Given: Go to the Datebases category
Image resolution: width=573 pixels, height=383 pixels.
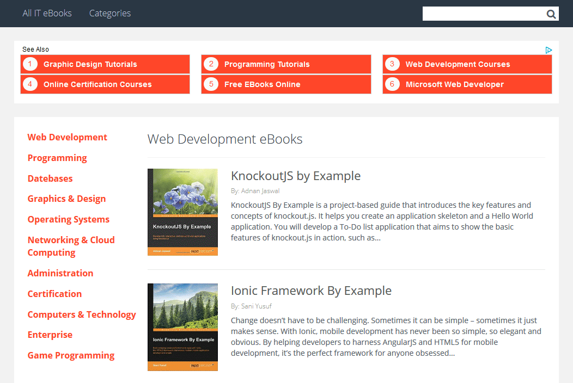Looking at the screenshot, I should [x=50, y=178].
